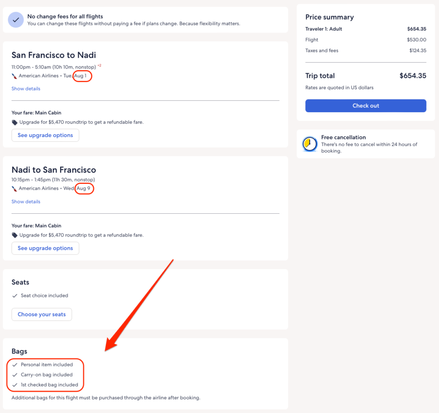Image resolution: width=439 pixels, height=413 pixels.
Task: Click the San Francisco to Nadi heading
Action: click(x=54, y=55)
